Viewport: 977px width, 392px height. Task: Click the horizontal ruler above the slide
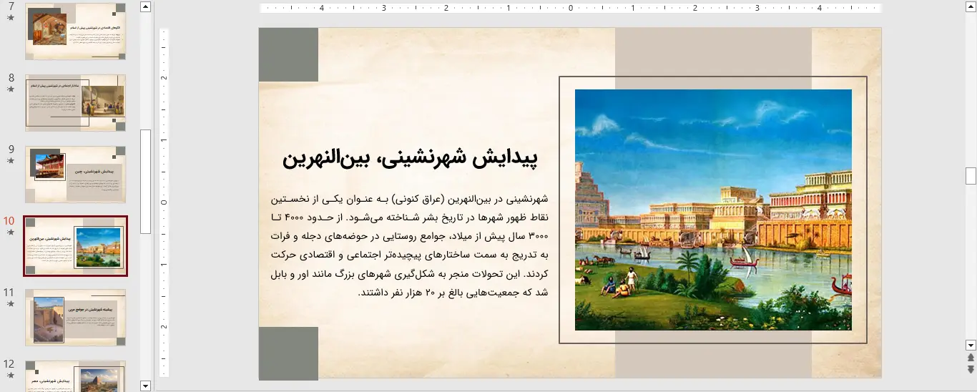pyautogui.click(x=570, y=9)
